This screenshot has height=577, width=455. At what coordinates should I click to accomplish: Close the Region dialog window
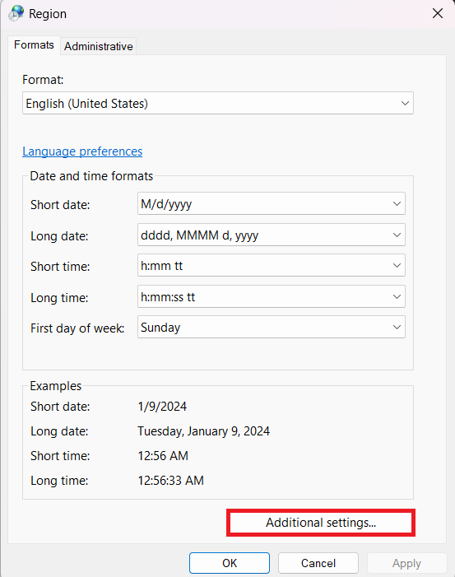click(x=438, y=14)
